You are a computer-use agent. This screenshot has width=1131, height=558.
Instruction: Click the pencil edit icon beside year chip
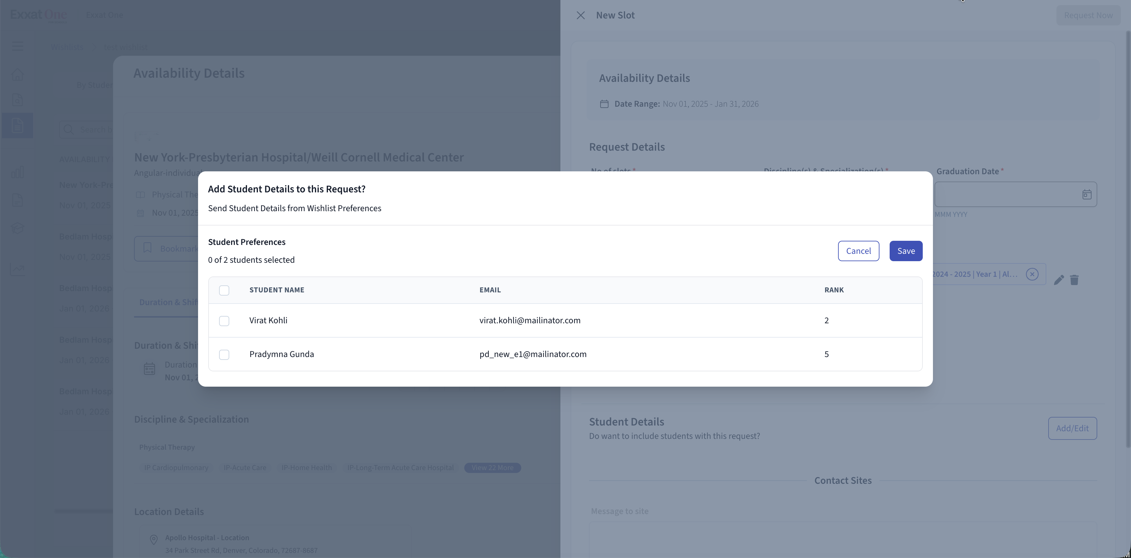[1058, 280]
